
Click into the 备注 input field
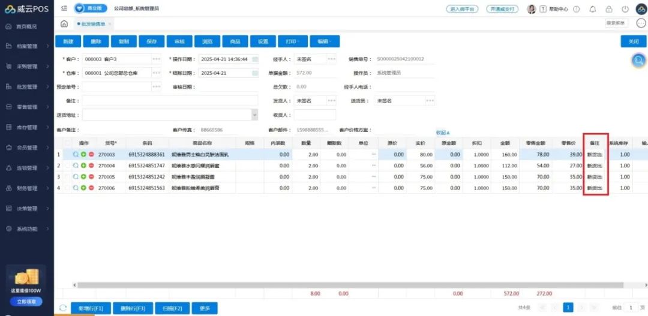tap(170, 101)
